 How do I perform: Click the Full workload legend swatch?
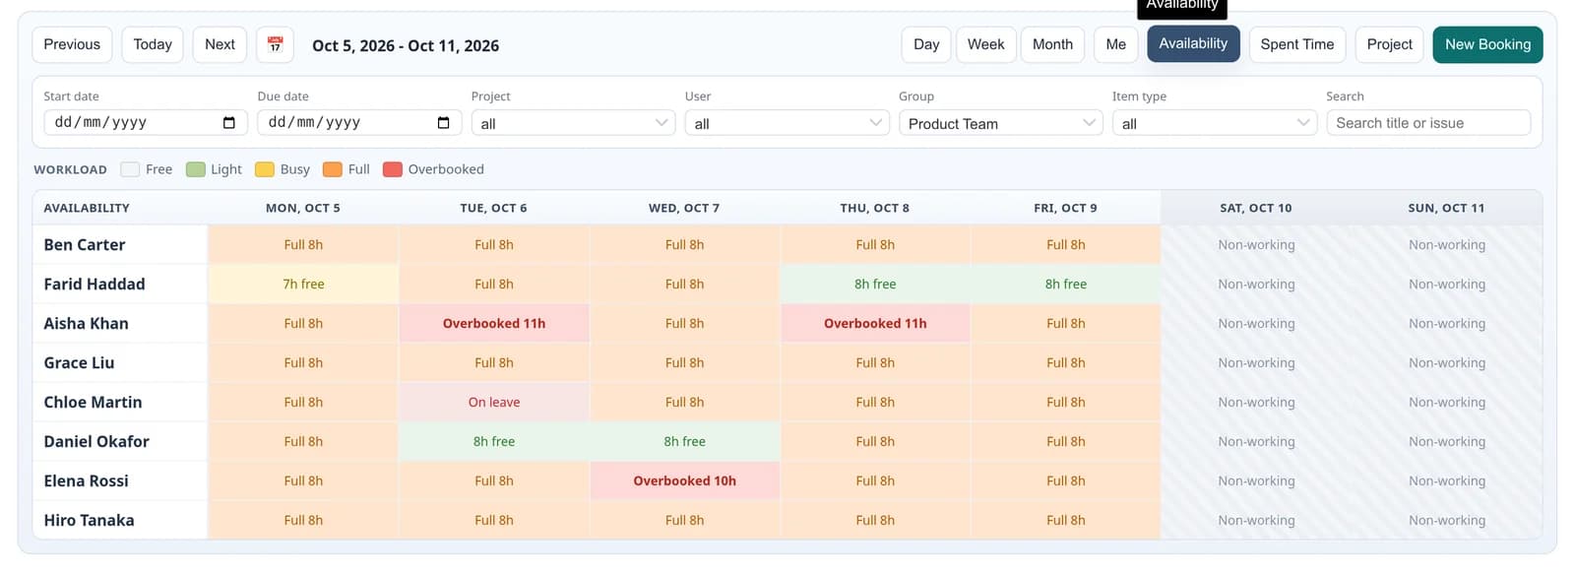coord(333,169)
